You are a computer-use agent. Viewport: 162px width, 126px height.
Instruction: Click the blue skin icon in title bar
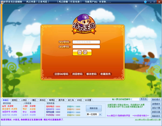coord(145,2)
